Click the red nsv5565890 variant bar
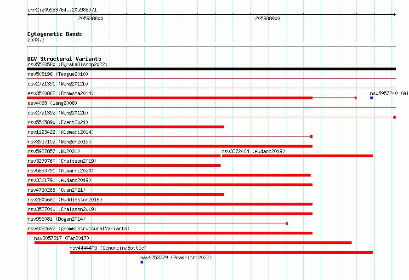Screen dimensions: 409x280 click(125, 127)
